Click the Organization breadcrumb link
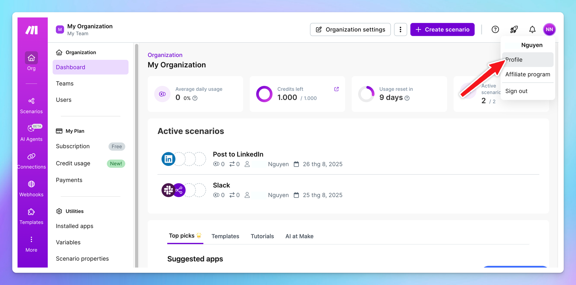 coord(165,55)
